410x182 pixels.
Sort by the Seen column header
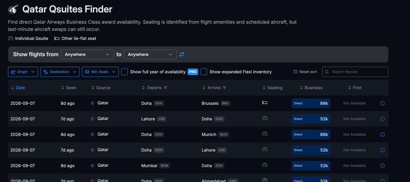[69, 88]
